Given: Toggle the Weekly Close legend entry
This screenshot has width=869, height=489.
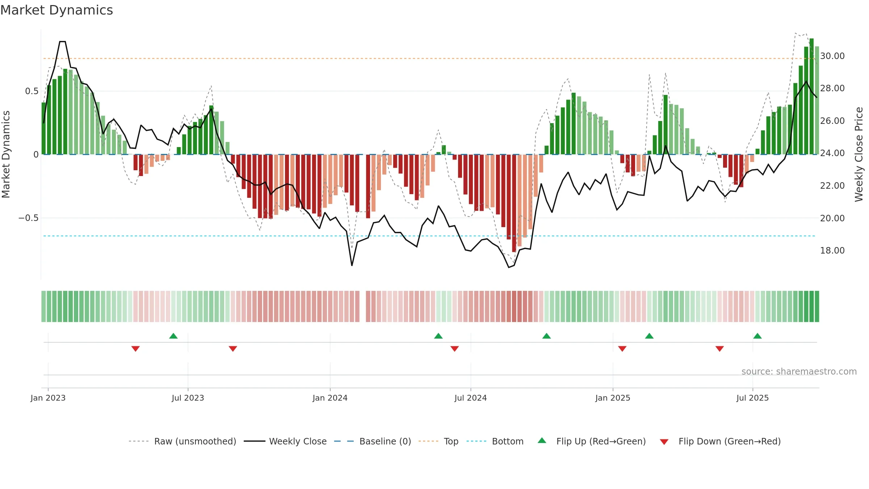Looking at the screenshot, I should [x=285, y=441].
